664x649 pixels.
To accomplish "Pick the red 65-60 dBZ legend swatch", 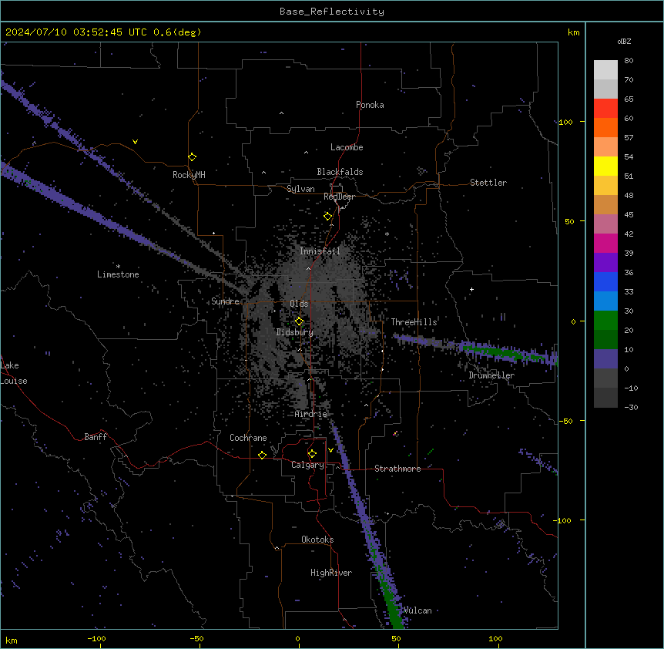I will 605,108.
